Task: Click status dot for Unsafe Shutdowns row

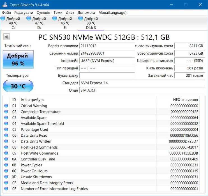Action: [6, 177]
